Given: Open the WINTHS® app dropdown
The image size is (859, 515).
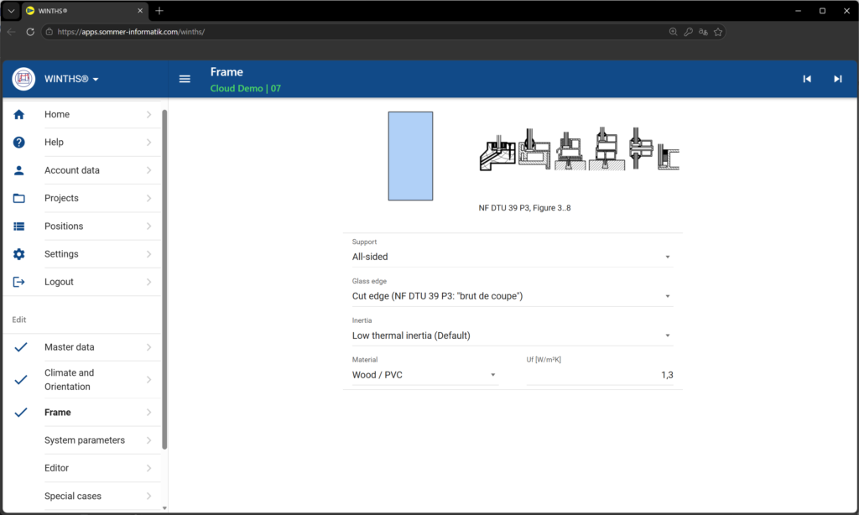Looking at the screenshot, I should tap(72, 79).
